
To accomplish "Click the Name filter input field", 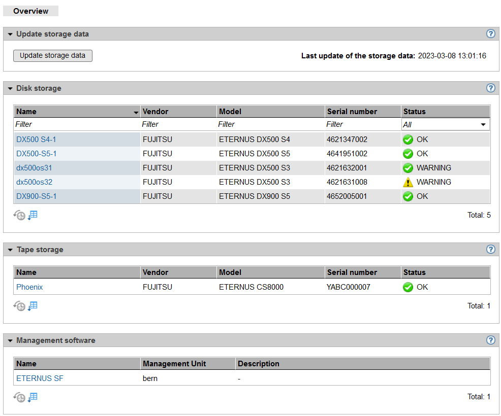I will (x=76, y=124).
